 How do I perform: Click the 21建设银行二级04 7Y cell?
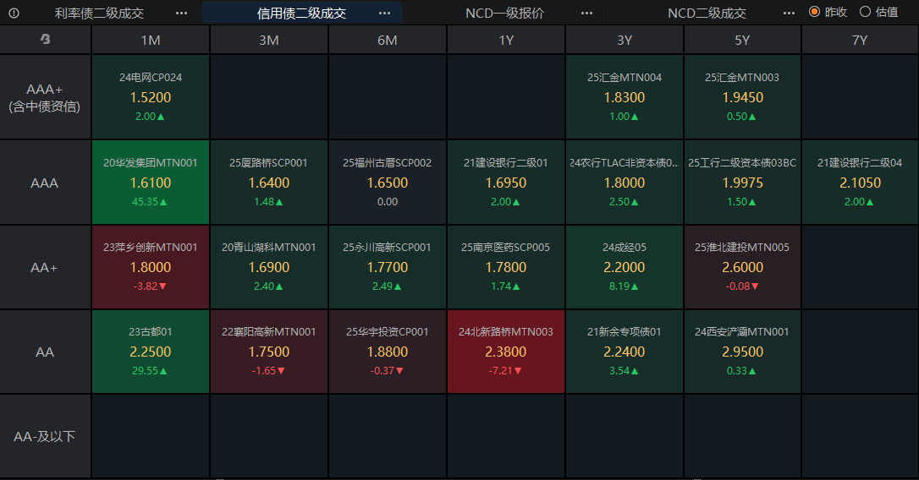[x=860, y=182]
